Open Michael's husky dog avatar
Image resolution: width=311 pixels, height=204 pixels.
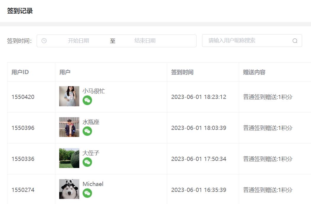point(69,189)
